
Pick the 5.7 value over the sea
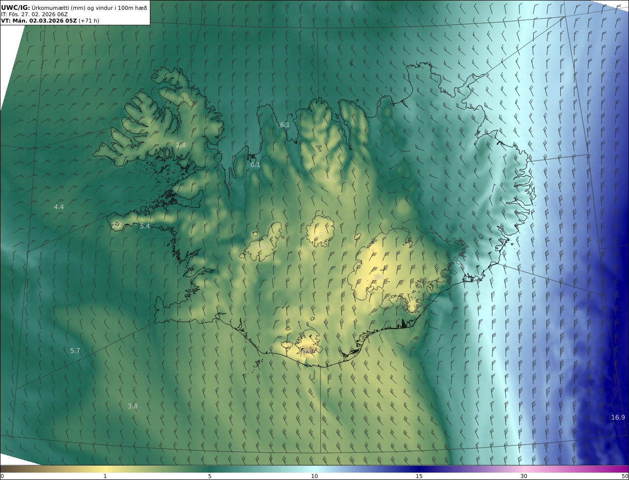(x=75, y=351)
